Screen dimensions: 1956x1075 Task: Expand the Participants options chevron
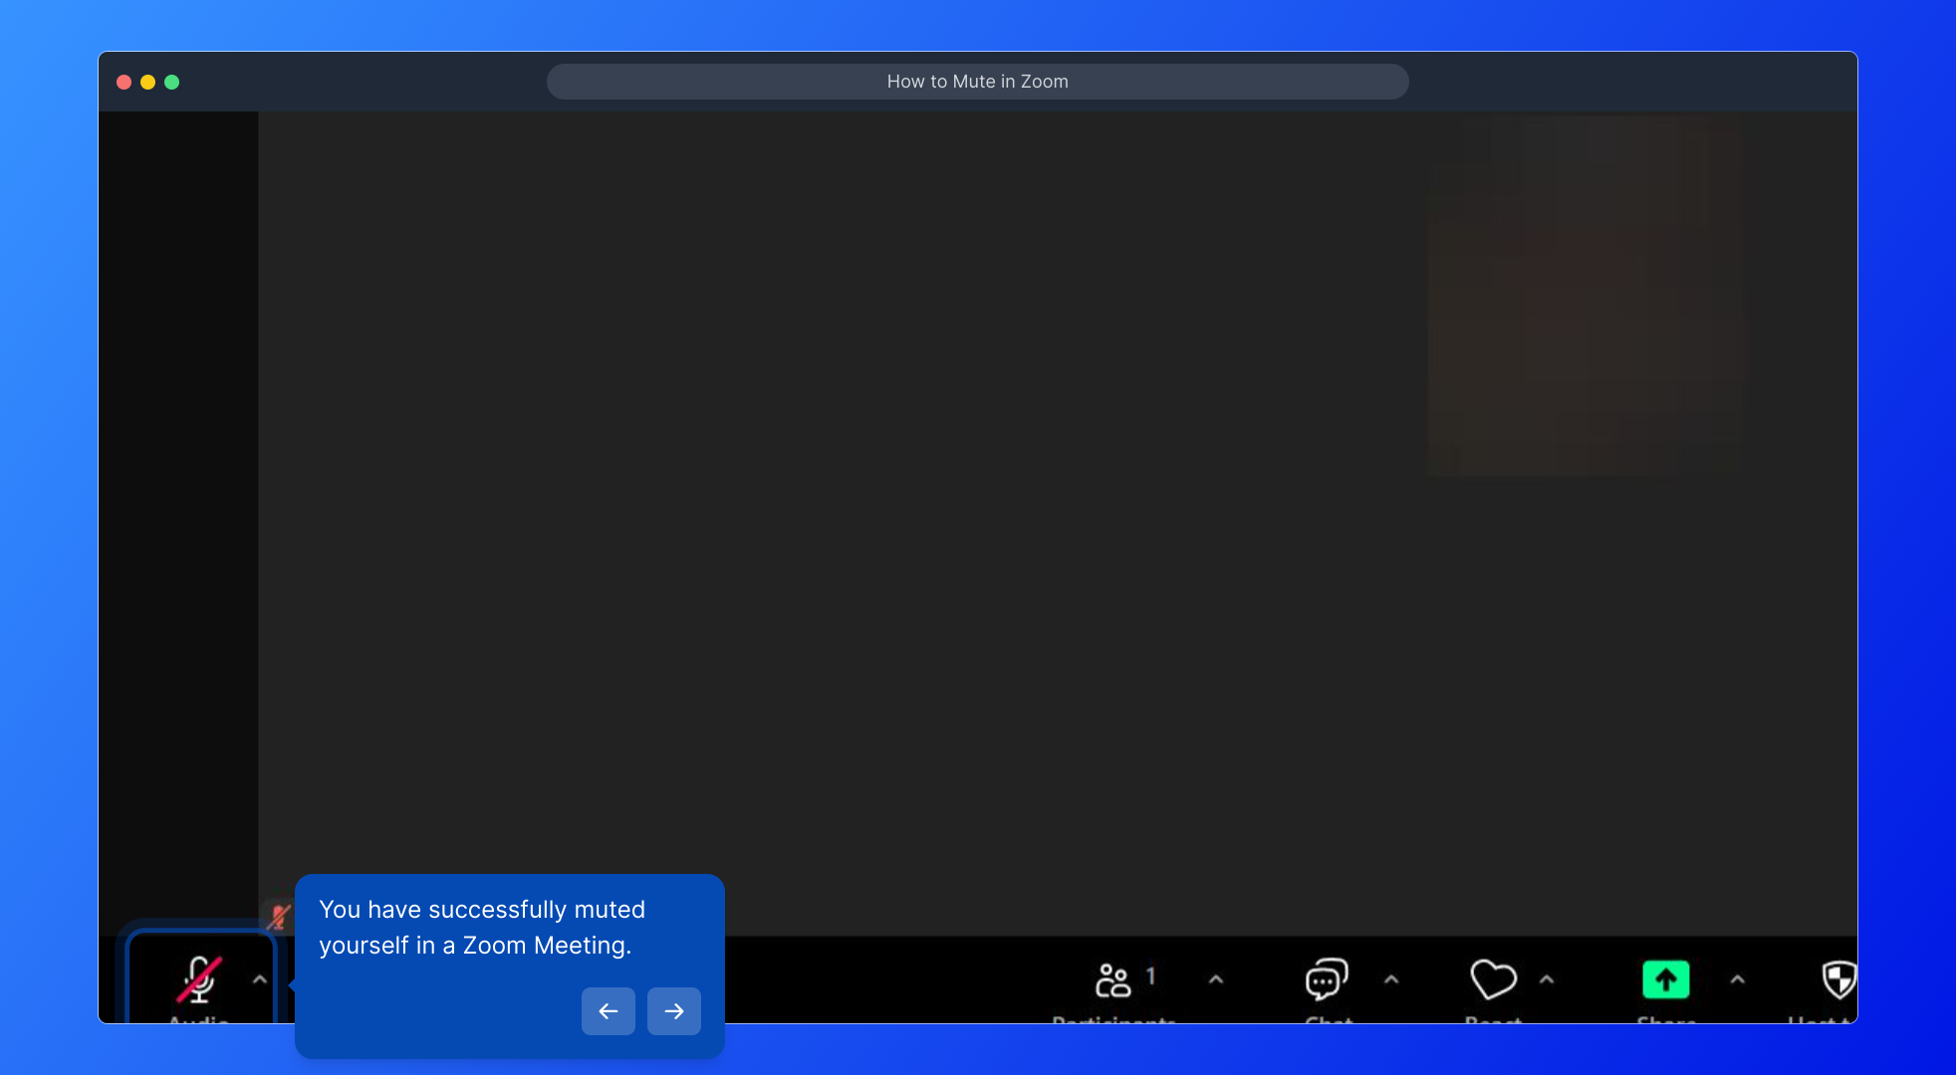pyautogui.click(x=1216, y=979)
